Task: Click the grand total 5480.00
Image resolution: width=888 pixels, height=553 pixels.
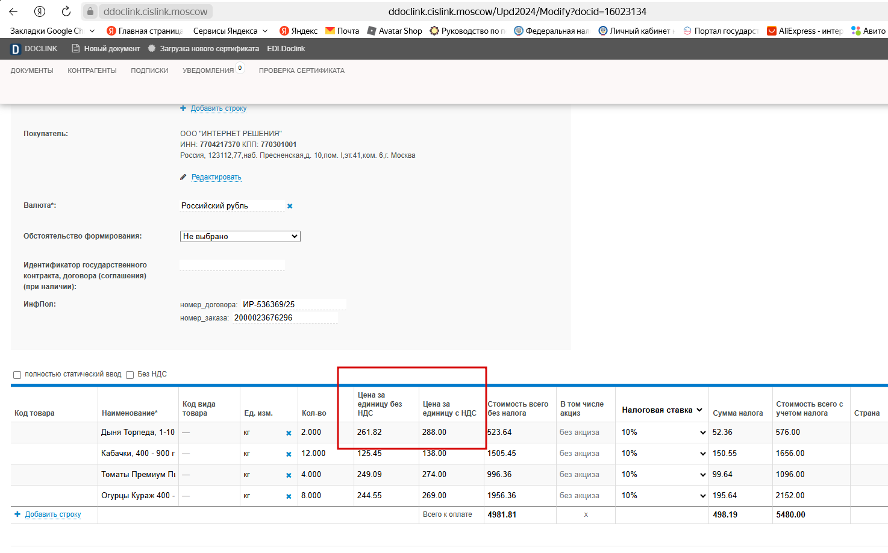Action: pos(790,515)
